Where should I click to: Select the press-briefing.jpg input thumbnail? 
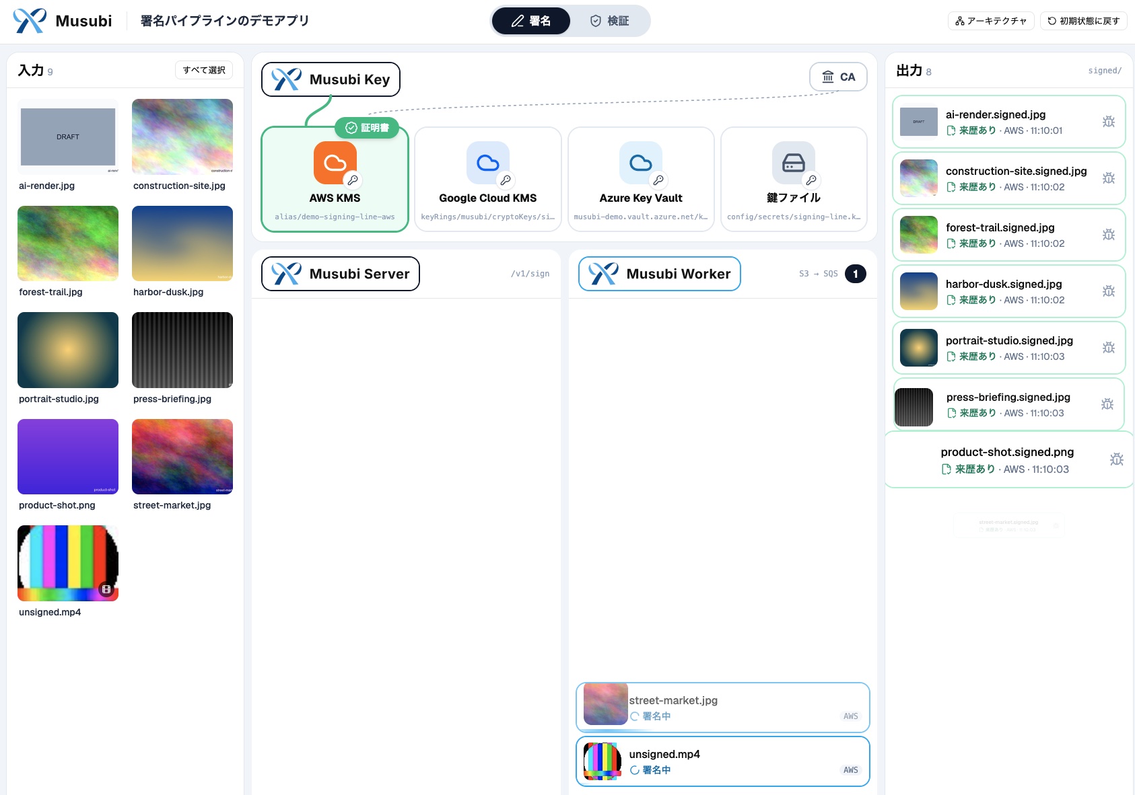coord(182,350)
